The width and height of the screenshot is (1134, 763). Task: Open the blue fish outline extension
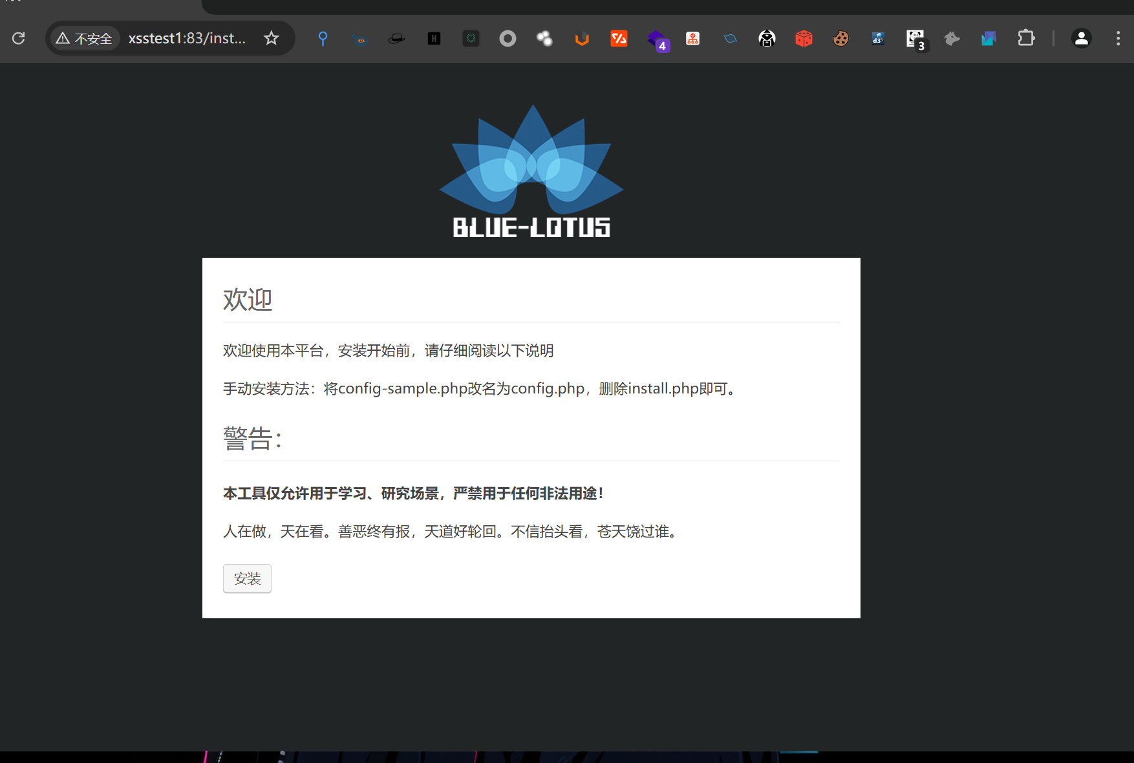(731, 39)
